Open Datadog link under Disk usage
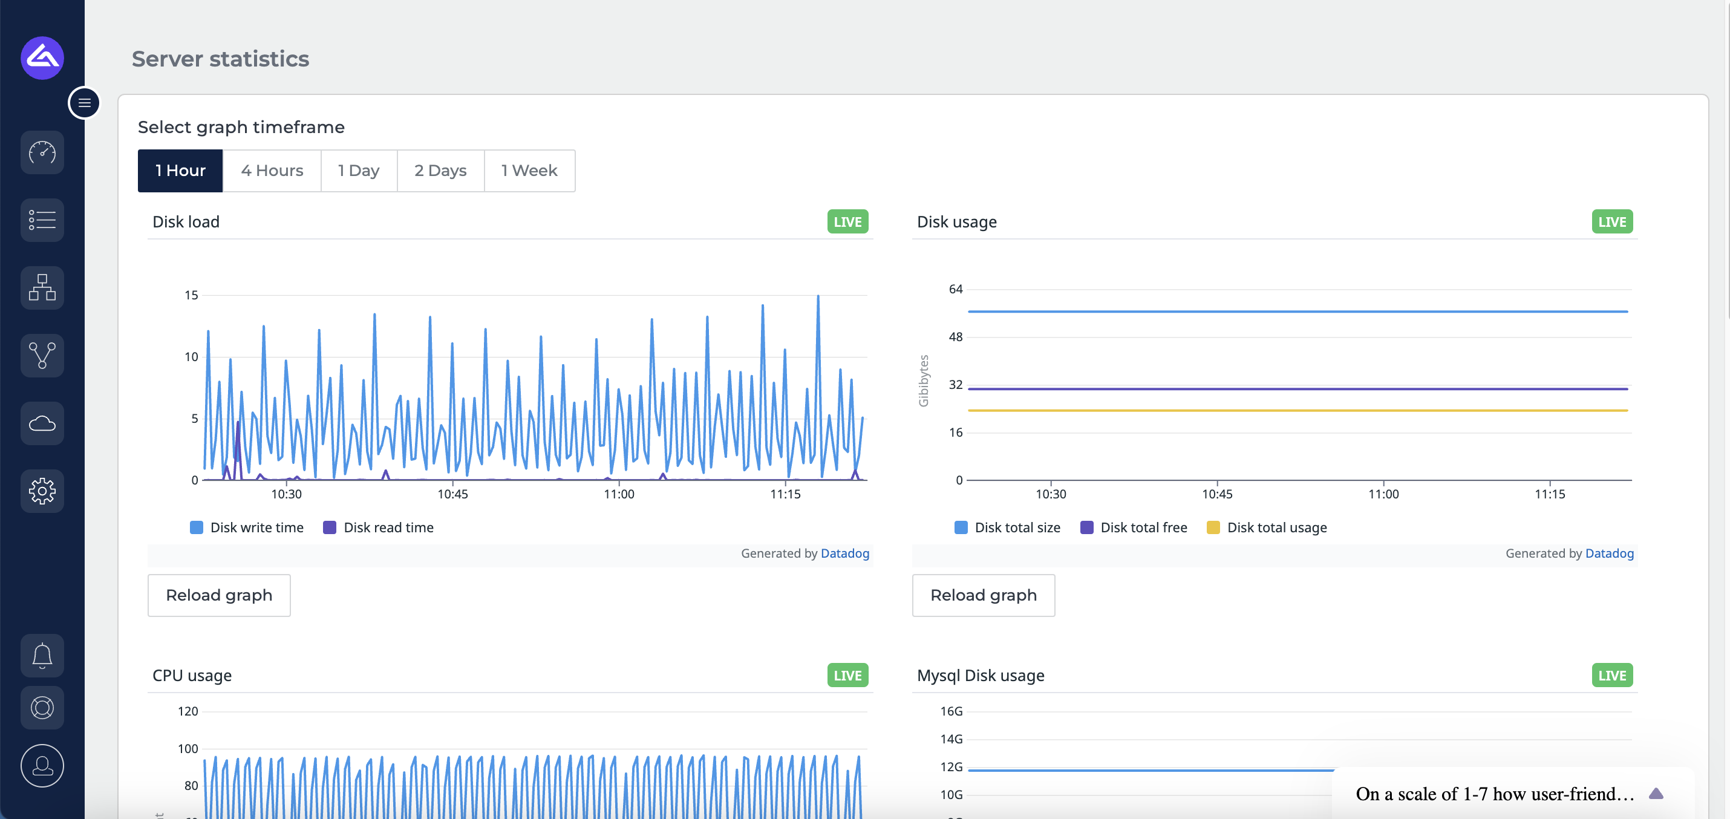The image size is (1730, 819). (1609, 553)
